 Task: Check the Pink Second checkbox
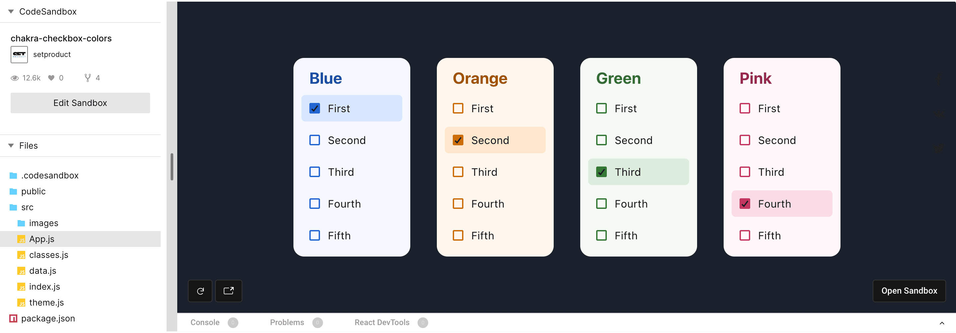[x=745, y=140]
